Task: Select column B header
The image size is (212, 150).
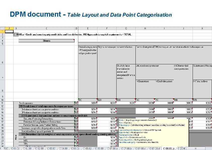Action: [x=16, y=28]
